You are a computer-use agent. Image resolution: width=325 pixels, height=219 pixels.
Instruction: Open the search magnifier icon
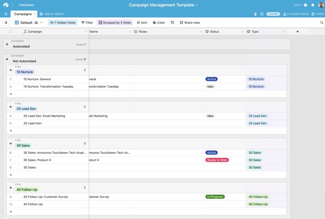pyautogui.click(x=322, y=22)
